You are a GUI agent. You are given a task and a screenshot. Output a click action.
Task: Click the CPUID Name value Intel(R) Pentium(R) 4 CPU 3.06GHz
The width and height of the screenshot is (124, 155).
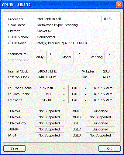point(75,43)
